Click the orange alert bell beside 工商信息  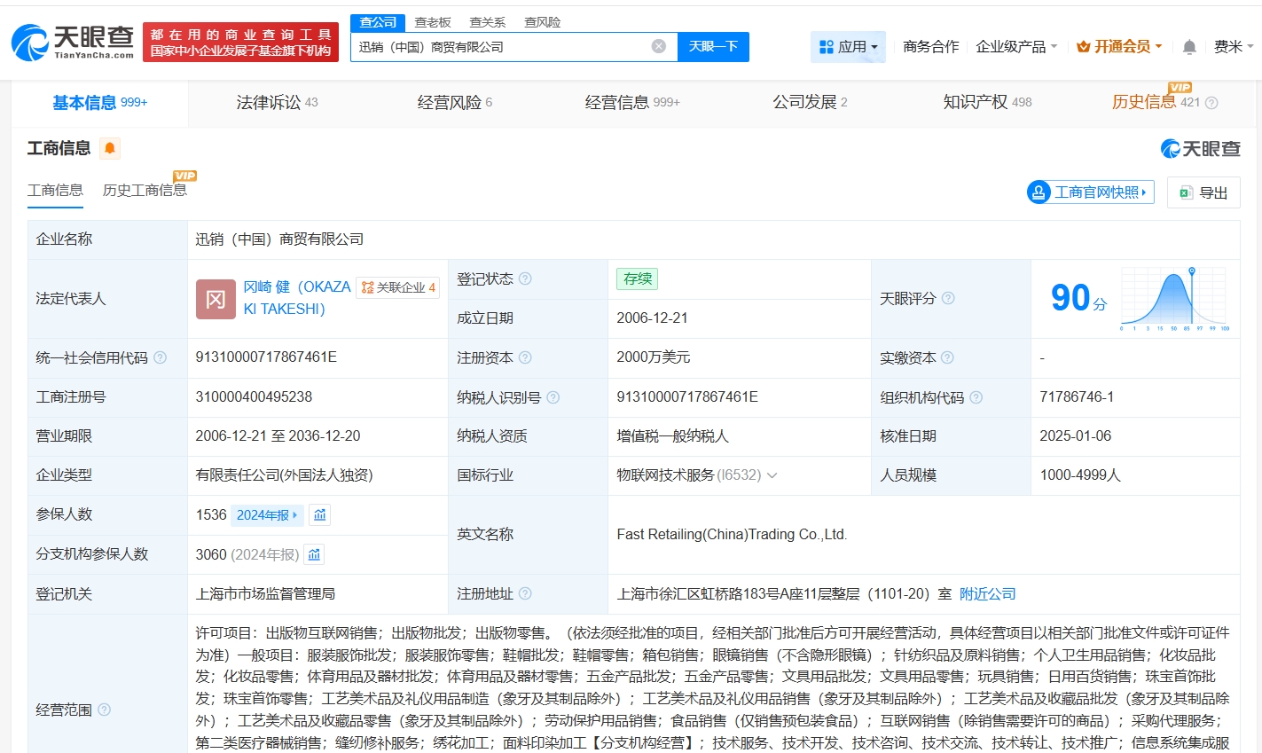[x=110, y=148]
